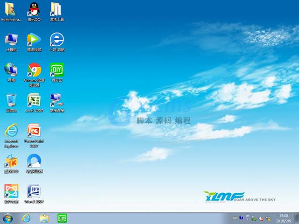This screenshot has height=224, width=299.
Task: Select the 酷我音乐 music shortcut
Action: pyautogui.click(x=11, y=164)
